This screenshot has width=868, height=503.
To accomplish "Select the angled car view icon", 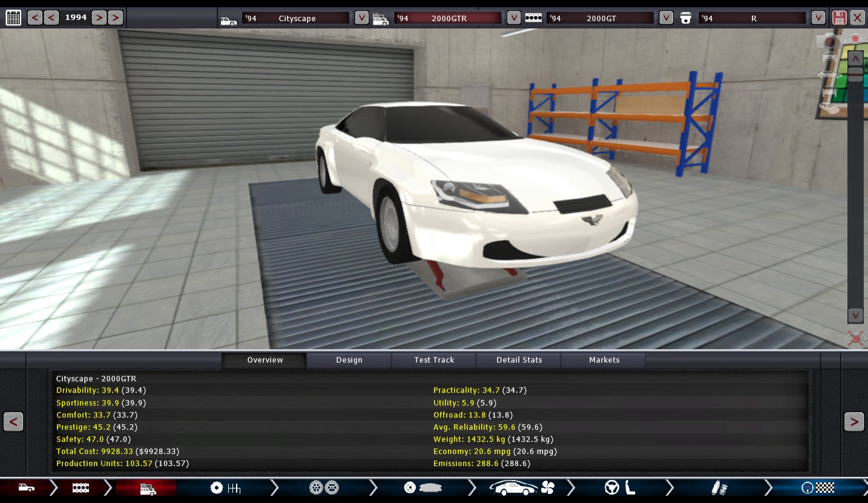I will 829,109.
